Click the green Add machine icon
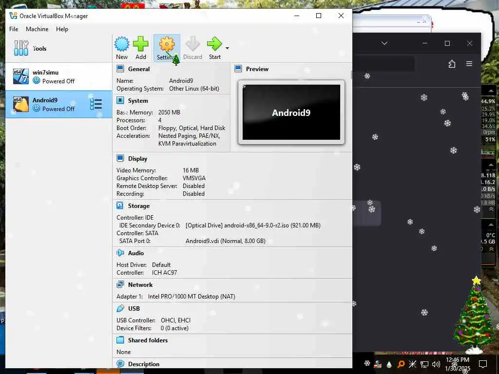The image size is (499, 374). point(141,44)
